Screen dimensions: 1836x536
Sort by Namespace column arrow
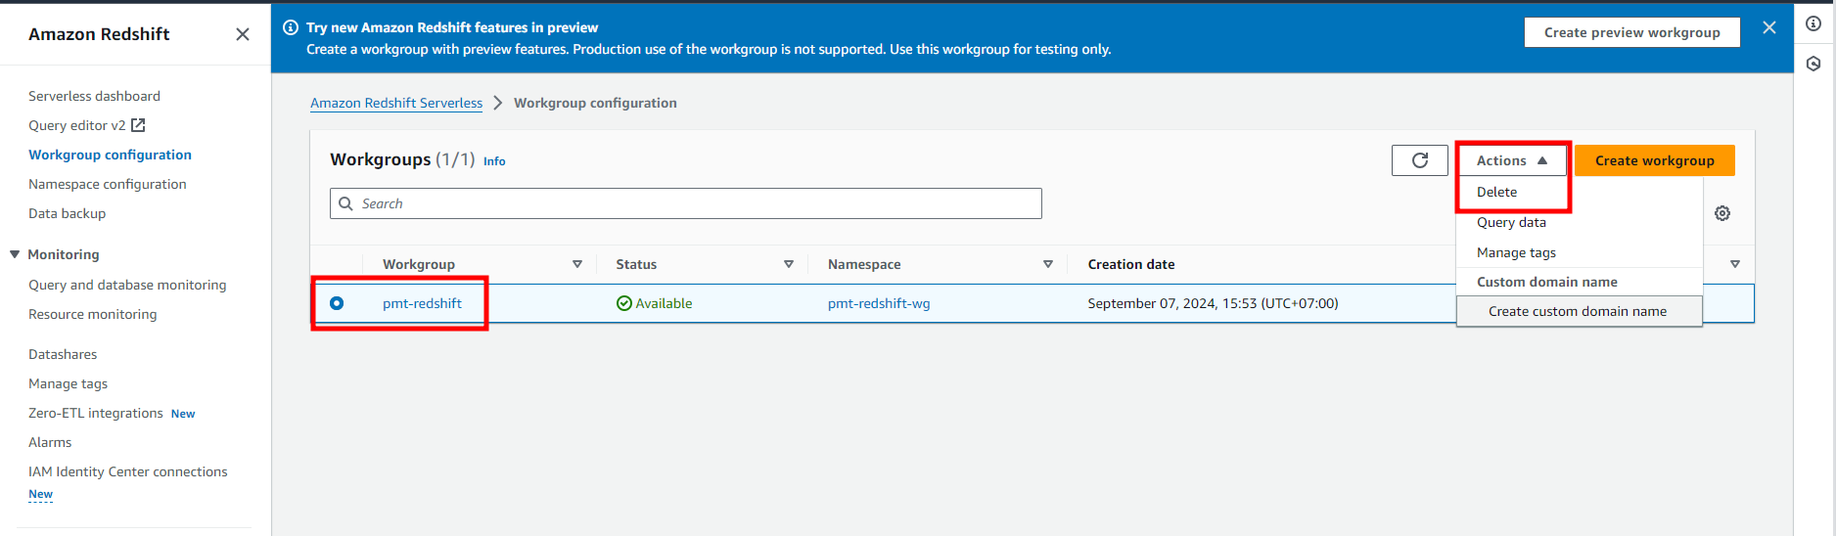coord(1048,264)
